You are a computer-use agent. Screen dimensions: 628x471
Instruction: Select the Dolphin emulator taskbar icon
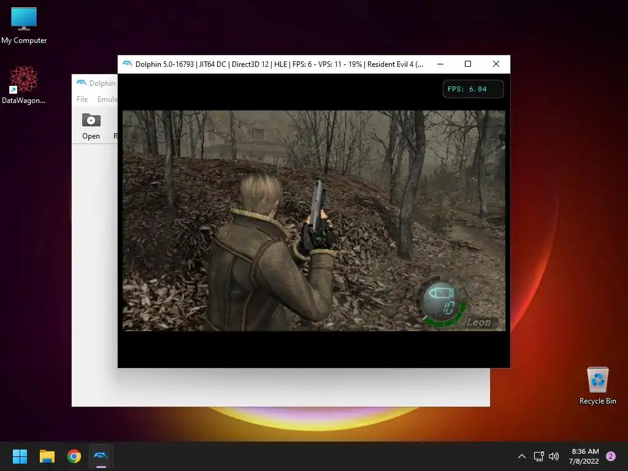[x=101, y=456]
